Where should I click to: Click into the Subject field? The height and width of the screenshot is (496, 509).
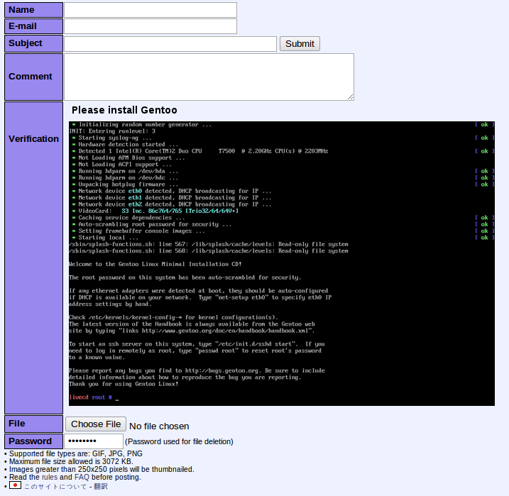pos(170,44)
